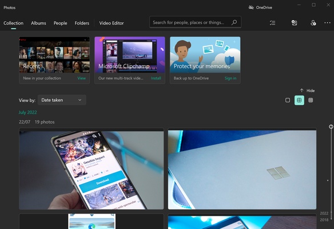The height and width of the screenshot is (229, 334).
Task: Click the OneDrive cloud icon
Action: point(251,7)
